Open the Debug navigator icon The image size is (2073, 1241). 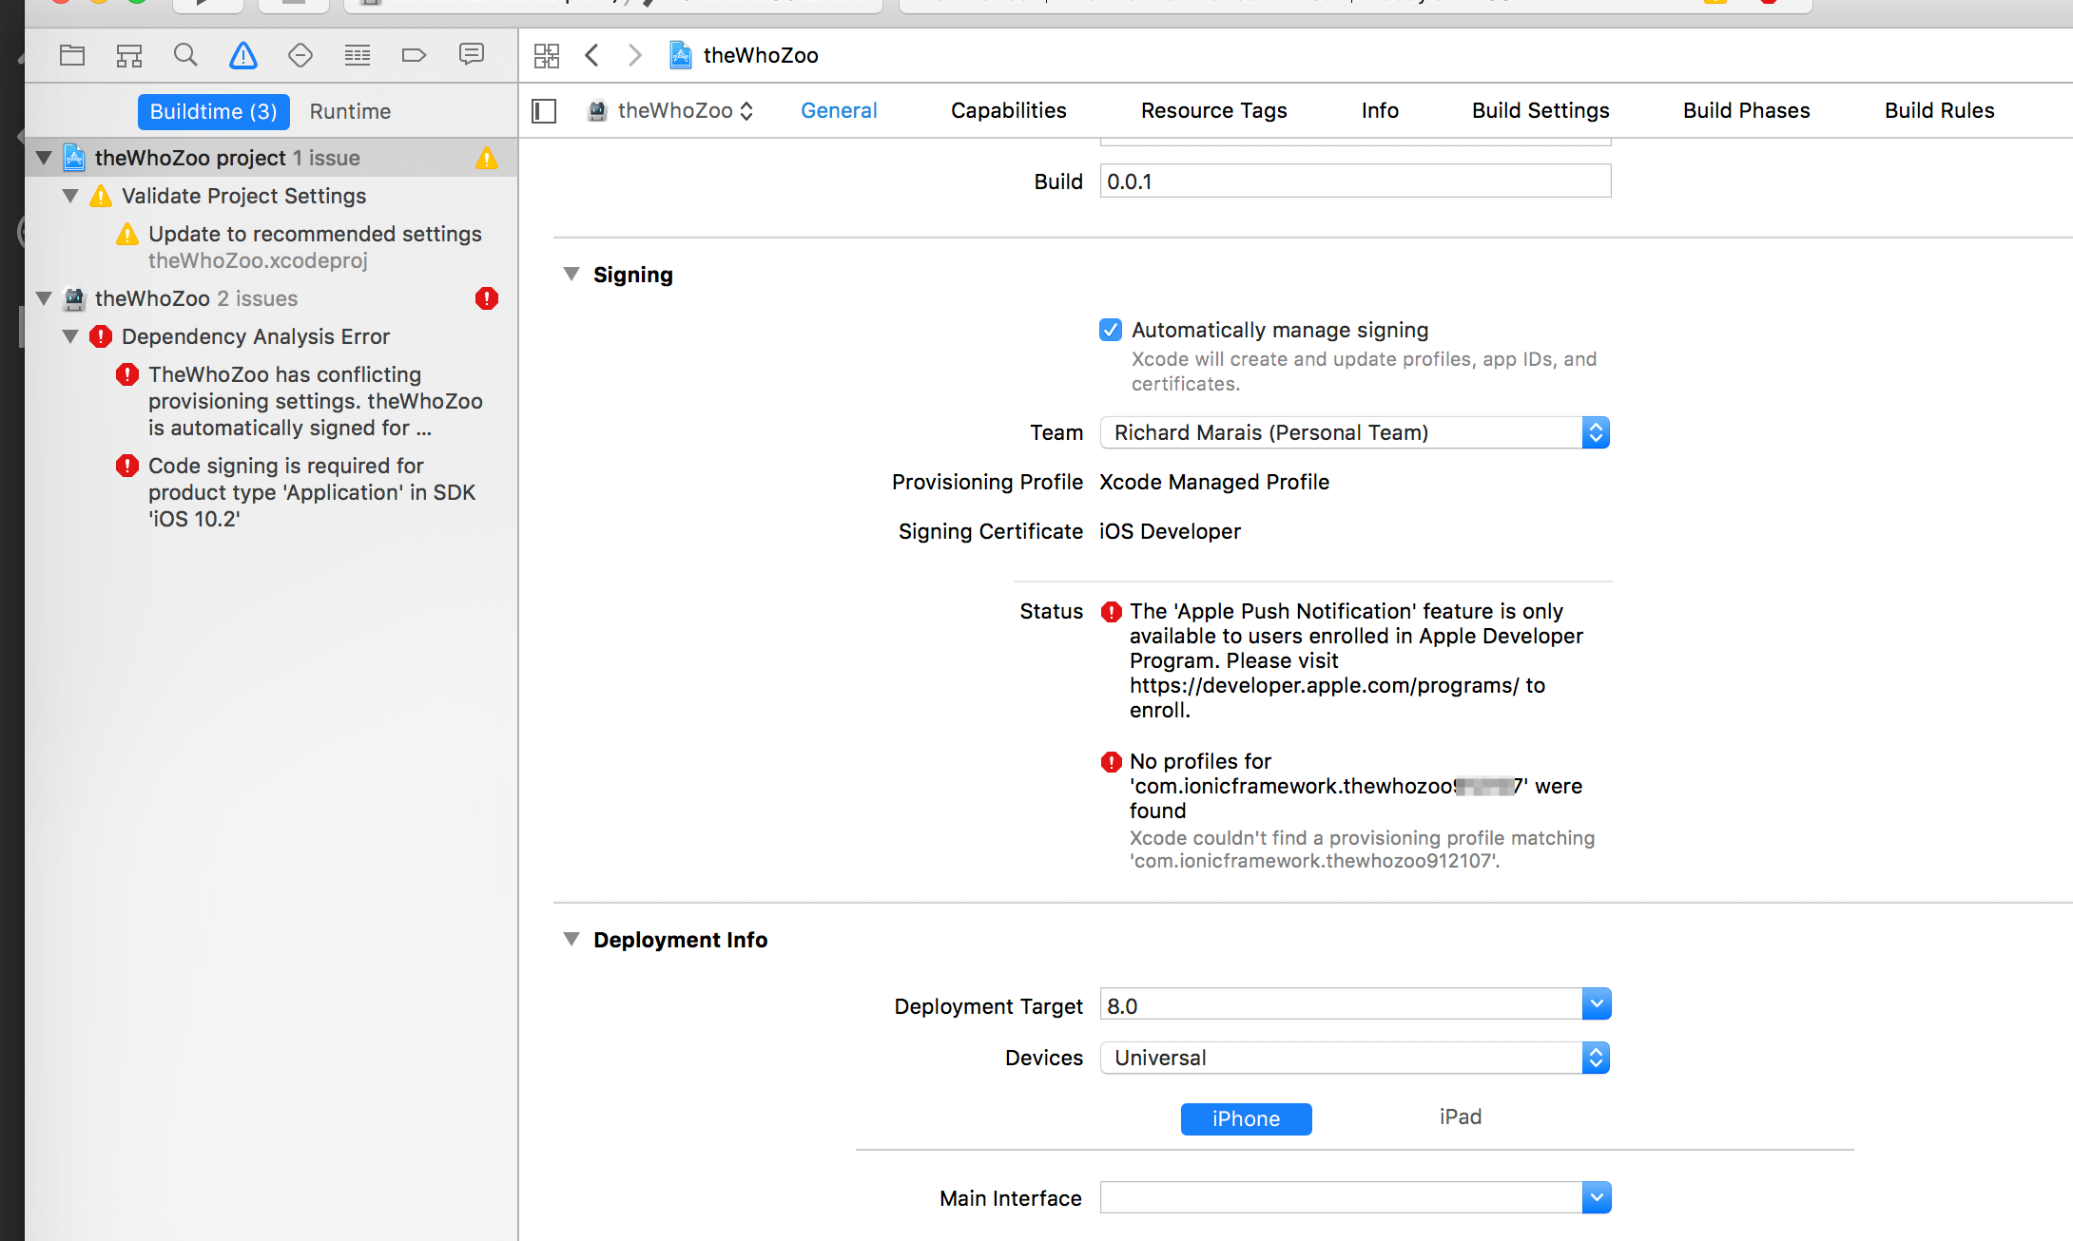358,55
